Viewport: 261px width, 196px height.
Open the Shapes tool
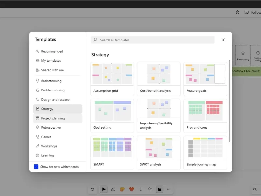(x=150, y=189)
